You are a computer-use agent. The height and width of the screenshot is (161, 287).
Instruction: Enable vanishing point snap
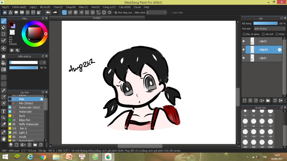pos(81,12)
